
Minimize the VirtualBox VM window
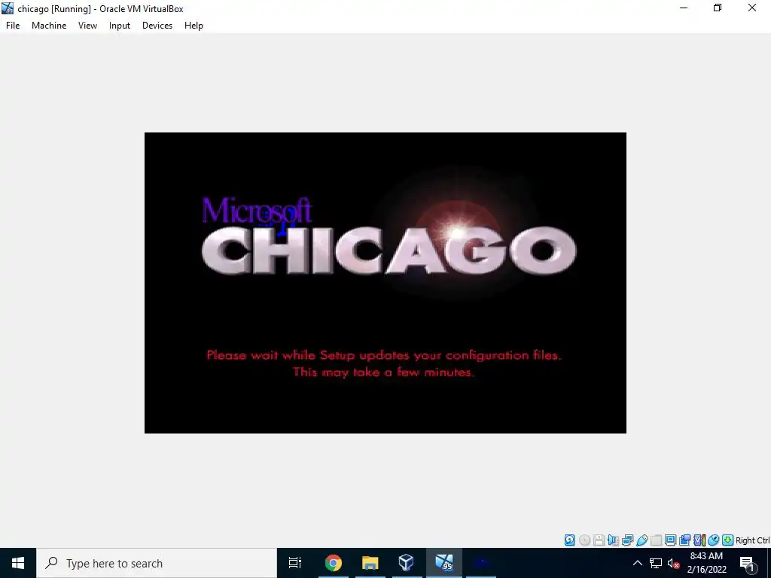coord(684,8)
